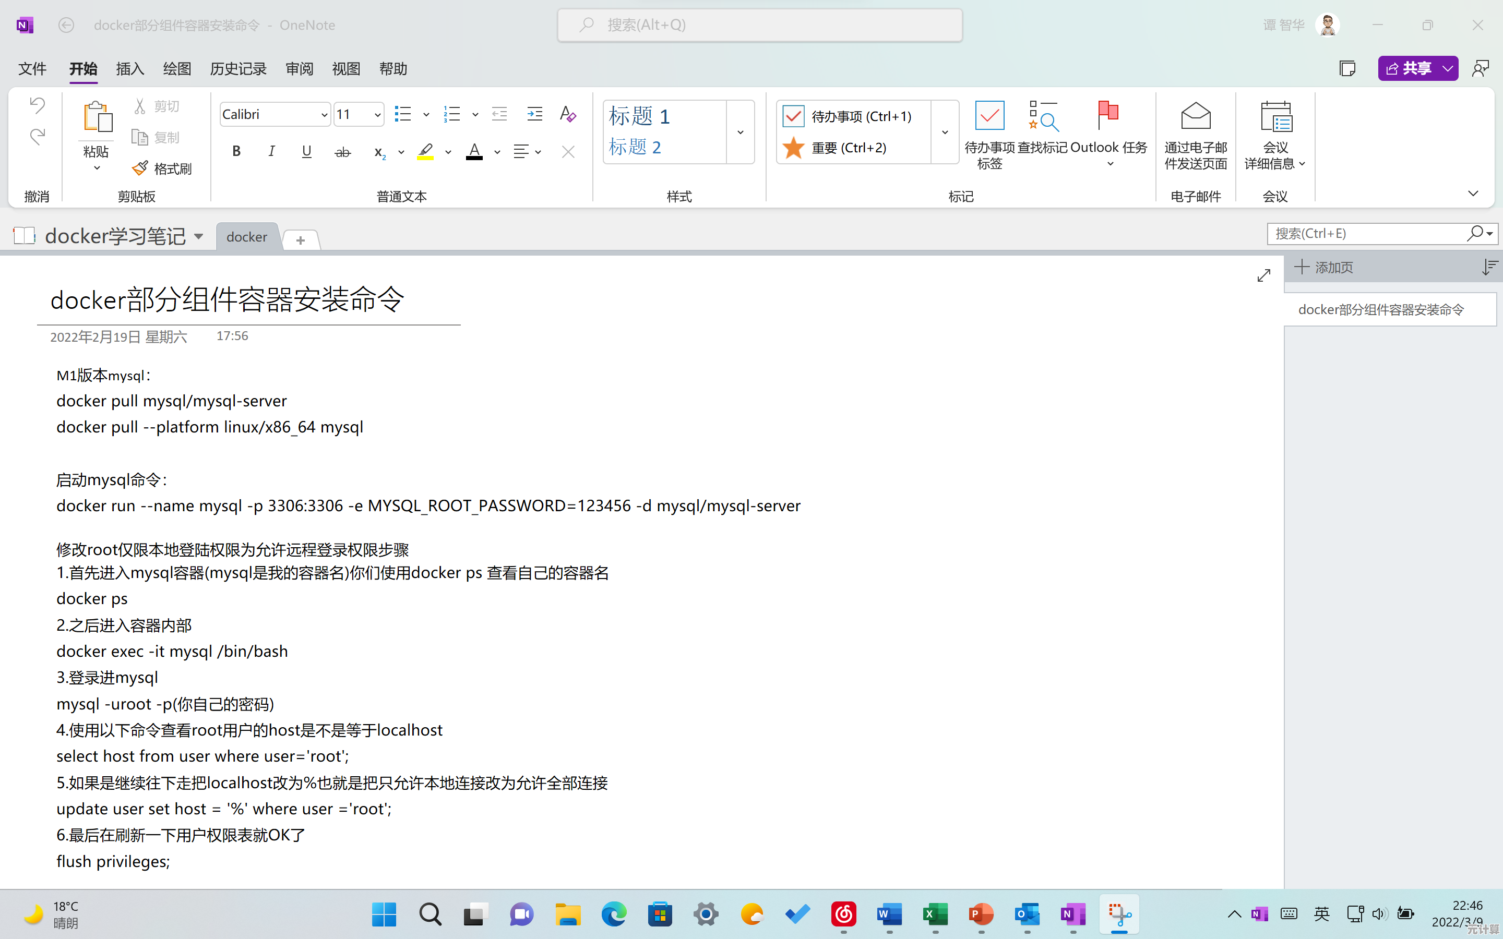Viewport: 1503px width, 939px height.
Task: Toggle the To Do tag (待办事项标签) checkbox button
Action: point(989,115)
